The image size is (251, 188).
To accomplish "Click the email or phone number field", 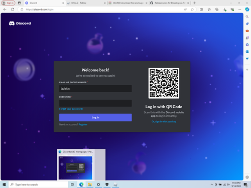I will 95,89.
